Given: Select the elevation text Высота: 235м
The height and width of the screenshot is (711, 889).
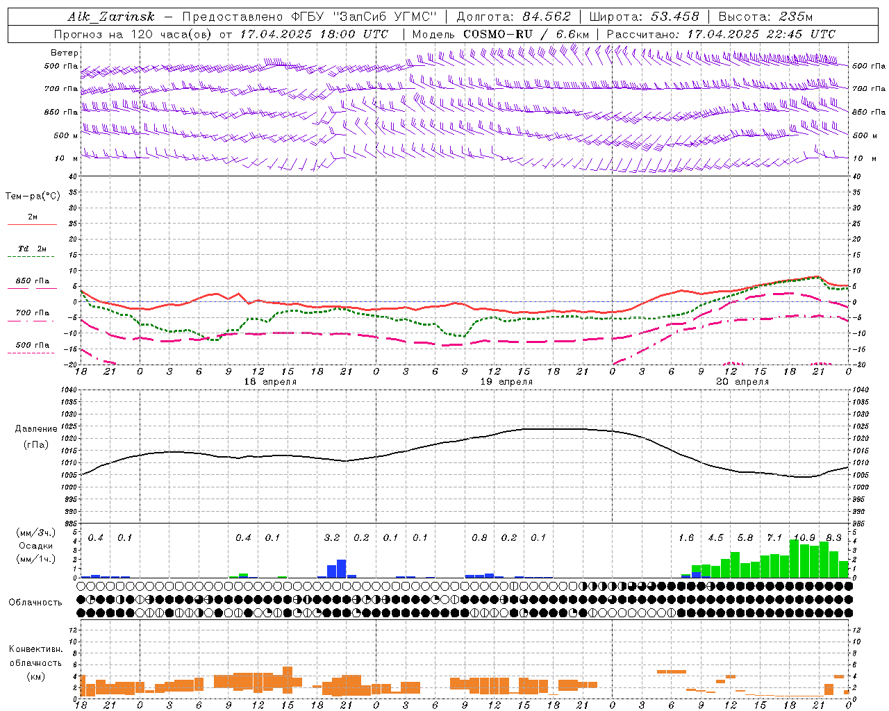Looking at the screenshot, I should (765, 17).
